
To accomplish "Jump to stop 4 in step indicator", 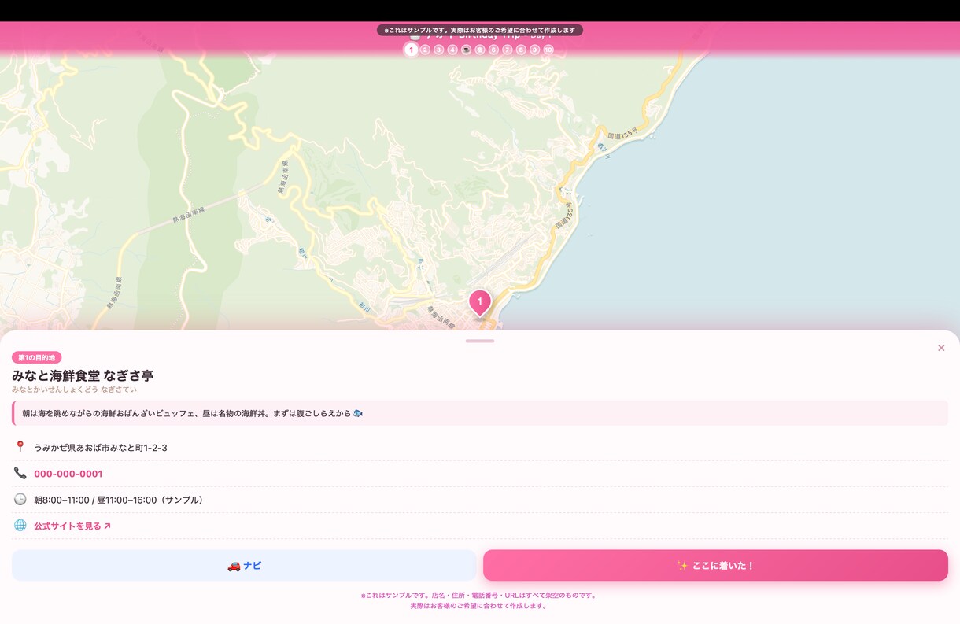I will point(452,50).
